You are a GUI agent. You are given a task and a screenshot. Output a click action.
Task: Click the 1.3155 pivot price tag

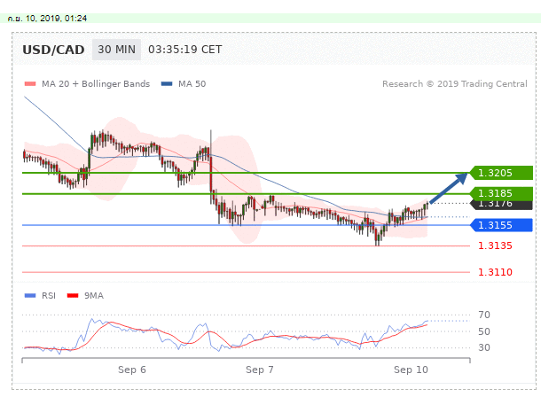coord(501,225)
